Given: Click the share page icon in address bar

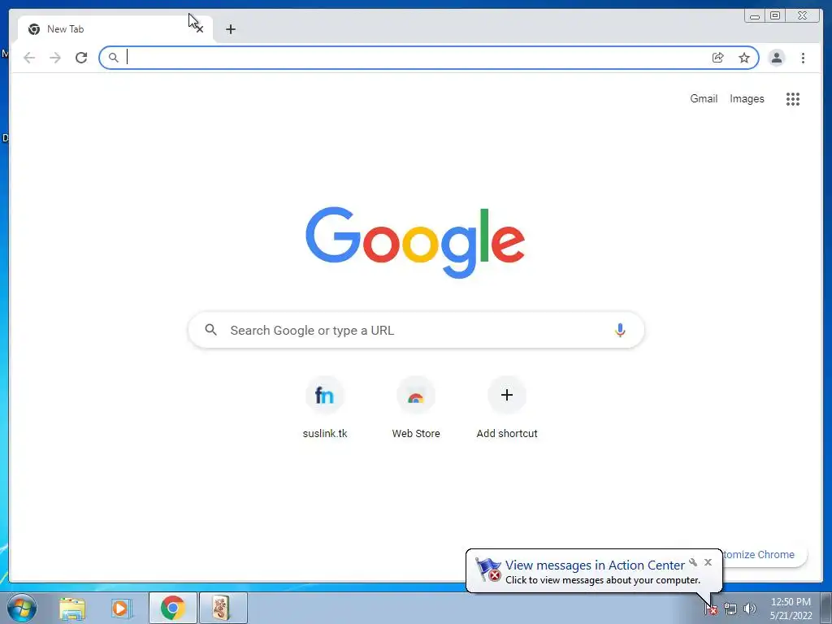Looking at the screenshot, I should (x=718, y=58).
